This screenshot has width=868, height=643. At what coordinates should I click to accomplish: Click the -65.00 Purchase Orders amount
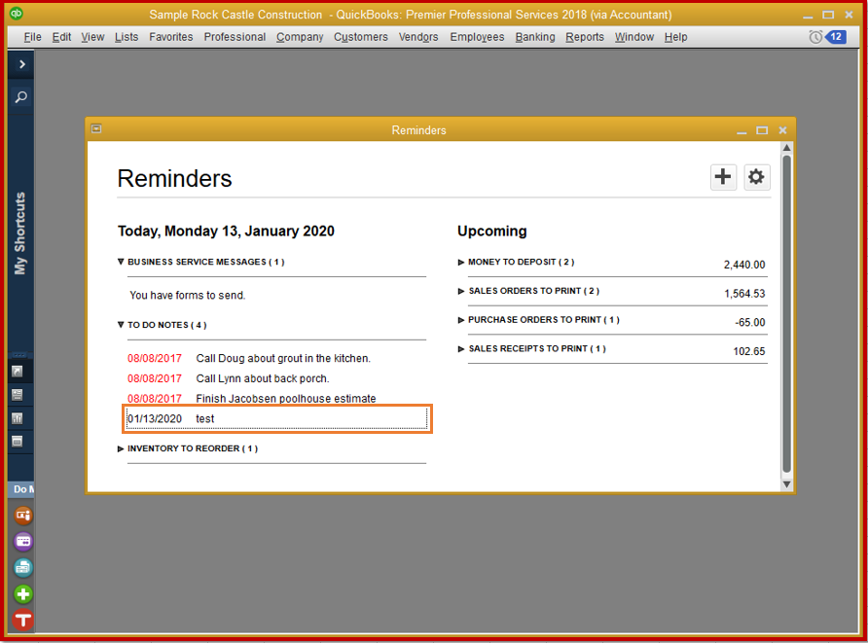click(750, 323)
